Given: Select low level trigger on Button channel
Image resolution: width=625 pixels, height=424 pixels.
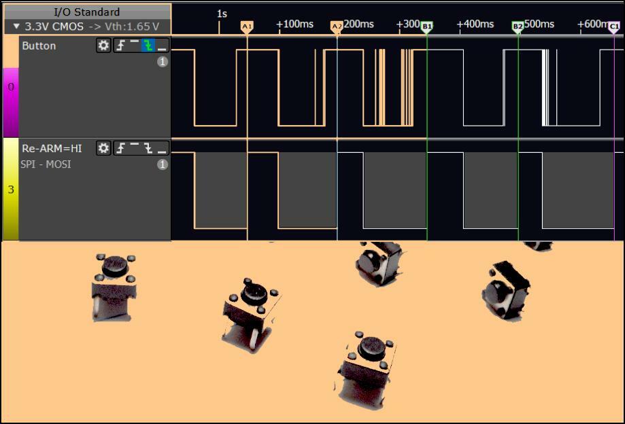Looking at the screenshot, I should [162, 46].
